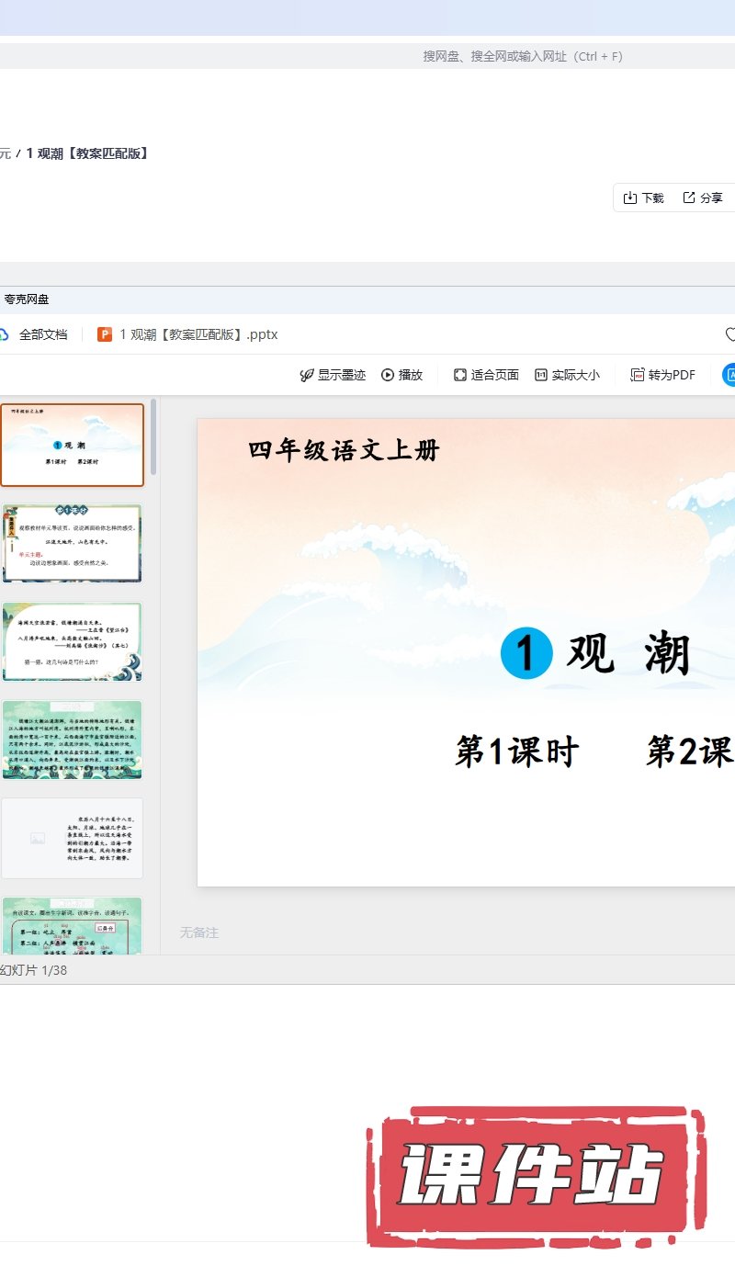
Task: Click the heart favorite icon
Action: (729, 334)
